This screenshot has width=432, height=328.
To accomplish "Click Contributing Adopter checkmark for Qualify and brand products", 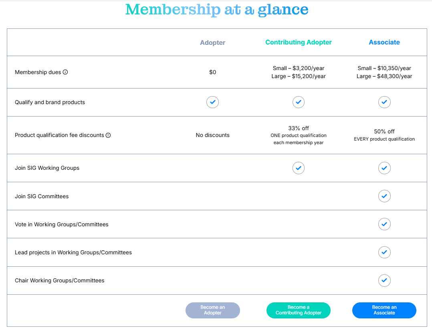I will click(x=299, y=102).
